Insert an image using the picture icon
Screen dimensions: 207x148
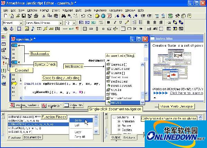pyautogui.click(x=27, y=29)
